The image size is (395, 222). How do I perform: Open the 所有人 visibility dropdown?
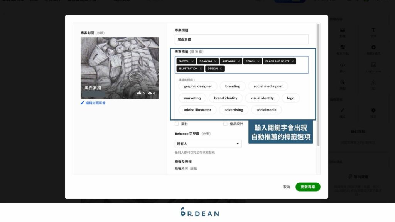click(208, 143)
